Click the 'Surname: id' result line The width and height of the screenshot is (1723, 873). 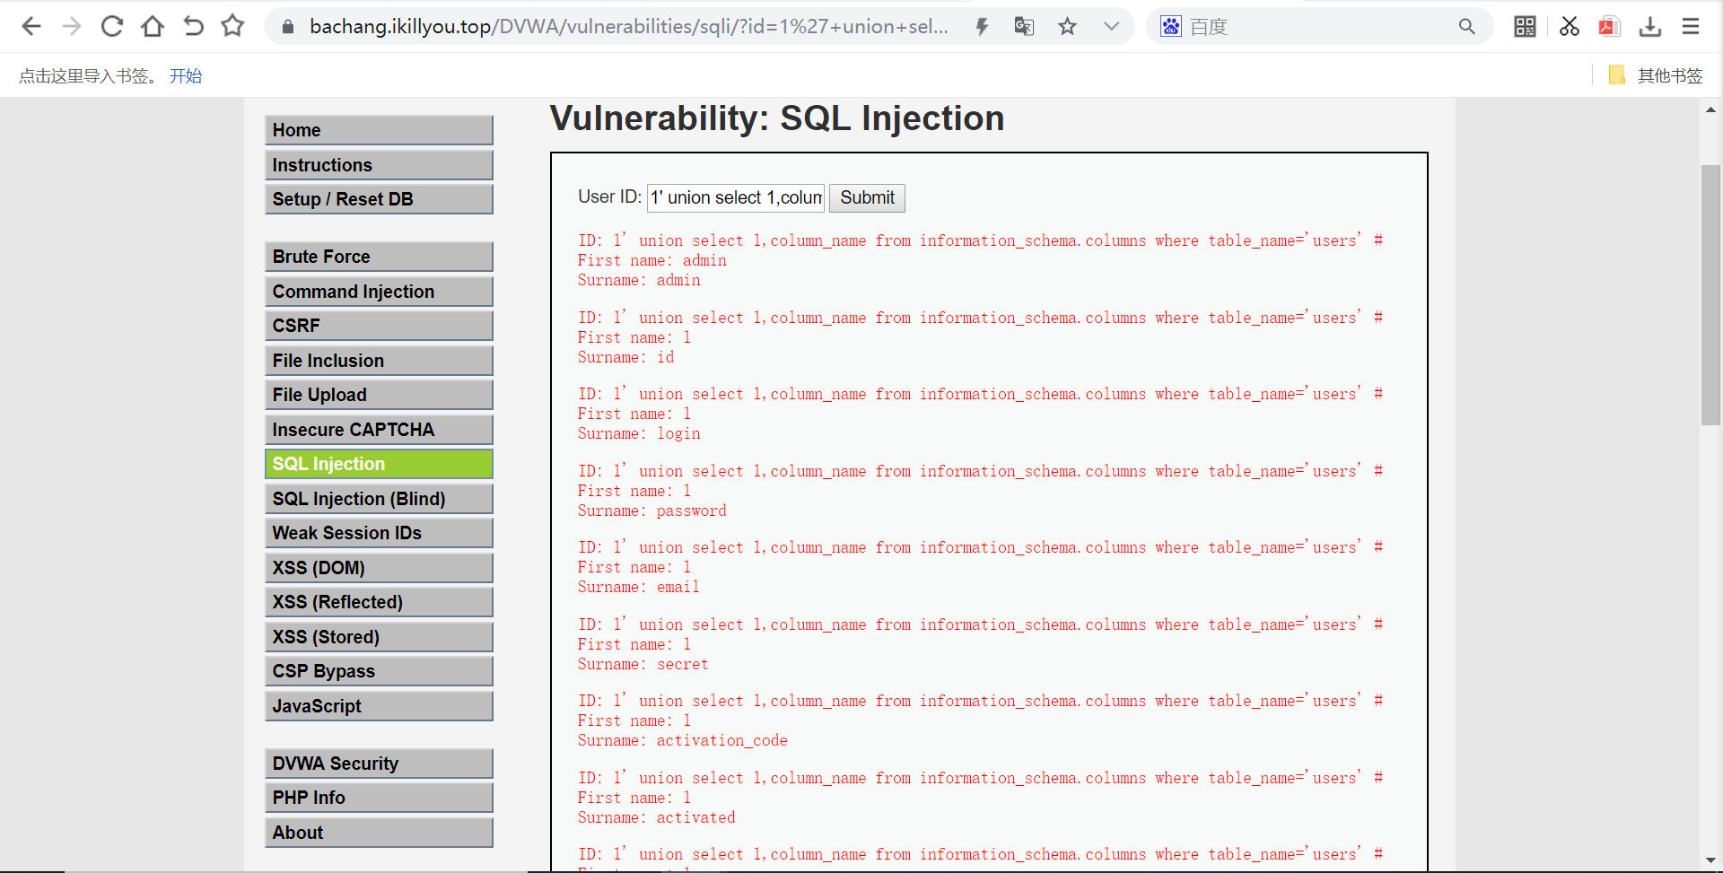626,357
